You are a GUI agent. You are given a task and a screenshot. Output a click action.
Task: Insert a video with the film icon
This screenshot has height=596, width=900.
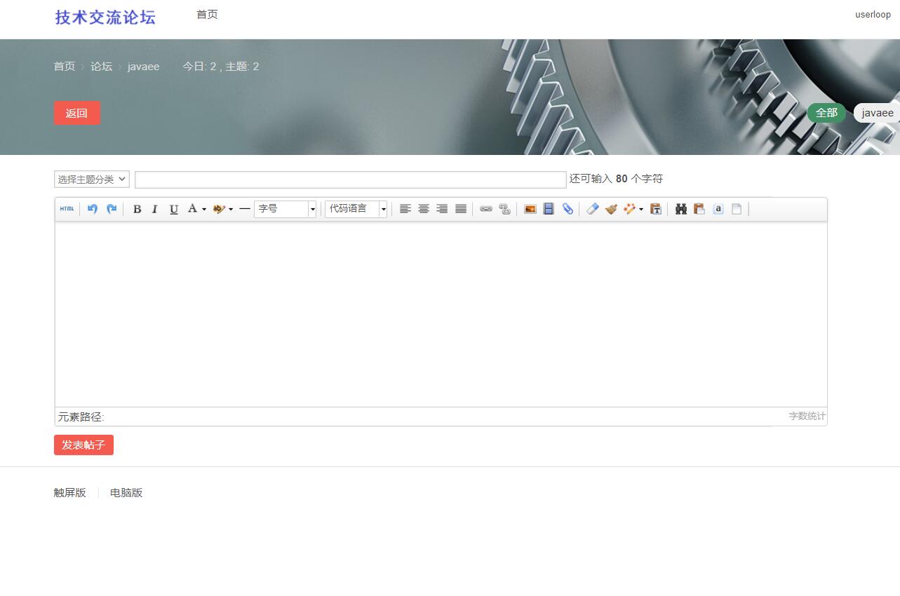pyautogui.click(x=549, y=209)
